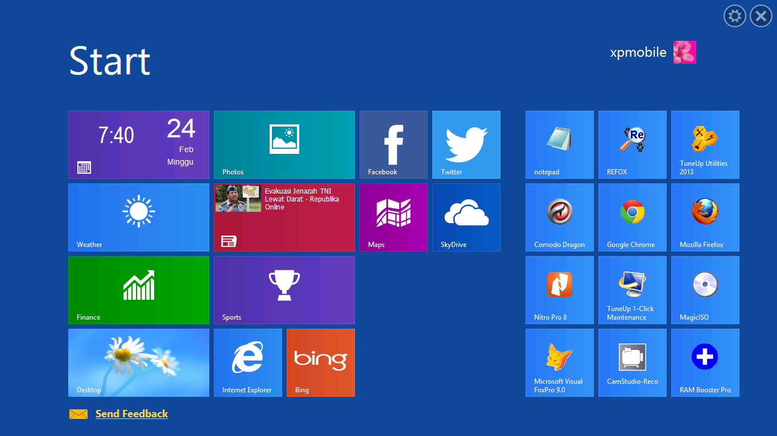The image size is (777, 436).
Task: Open the SkyDrive tile
Action: [466, 217]
